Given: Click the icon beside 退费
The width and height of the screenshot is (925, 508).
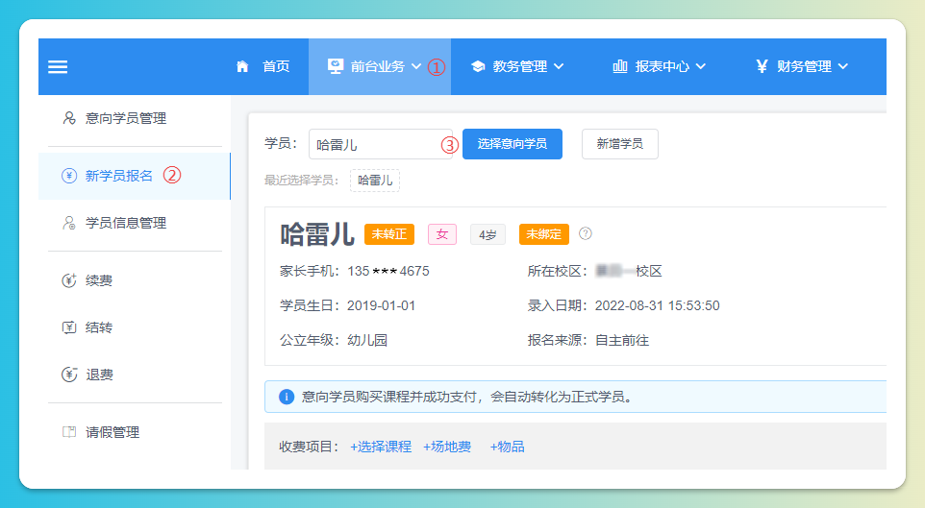Looking at the screenshot, I should tap(69, 375).
